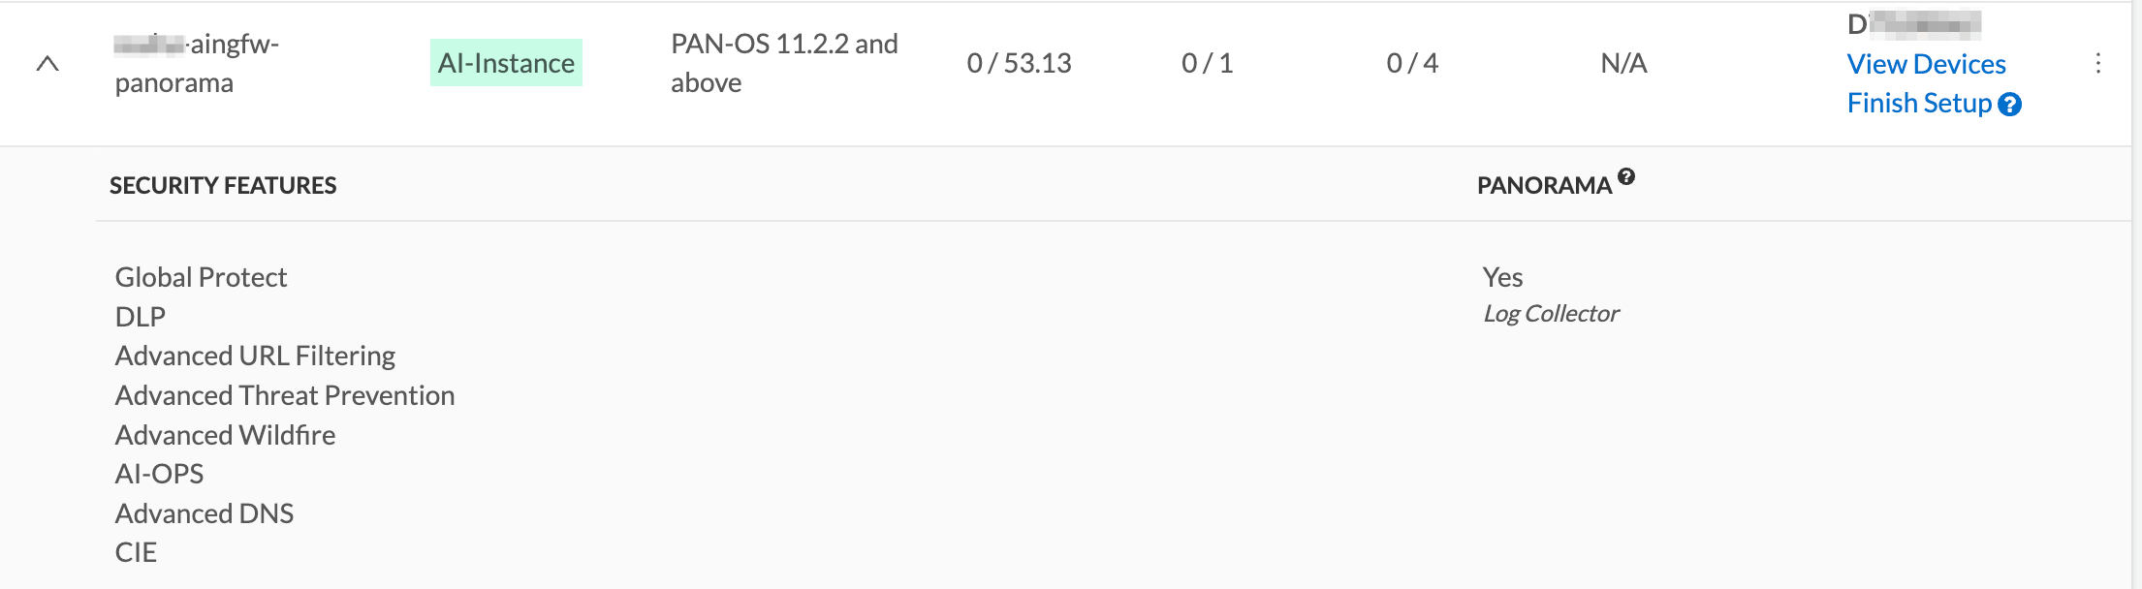Click the Finish Setup help icon

[2010, 105]
